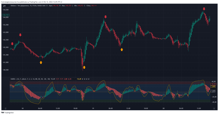This screenshot has width=219, height=115.
Task: Click the 142,500 price axis label
Action: point(6,40)
